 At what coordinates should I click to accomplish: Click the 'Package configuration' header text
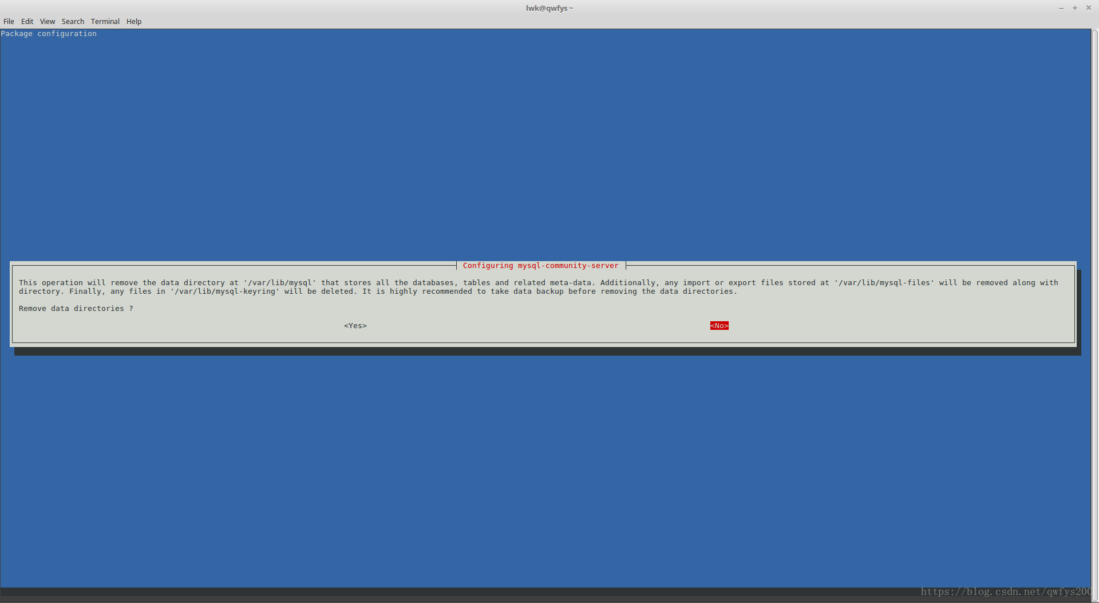[49, 34]
